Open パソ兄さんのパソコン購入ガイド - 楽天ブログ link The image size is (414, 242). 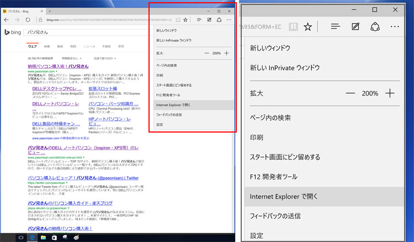70,204
